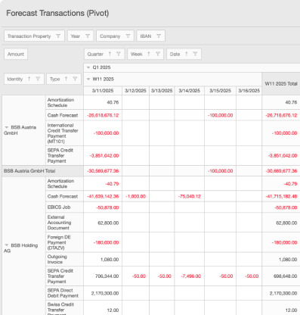Sort the Type field with arrow icon
This screenshot has width=300, height=315.
click(66, 79)
